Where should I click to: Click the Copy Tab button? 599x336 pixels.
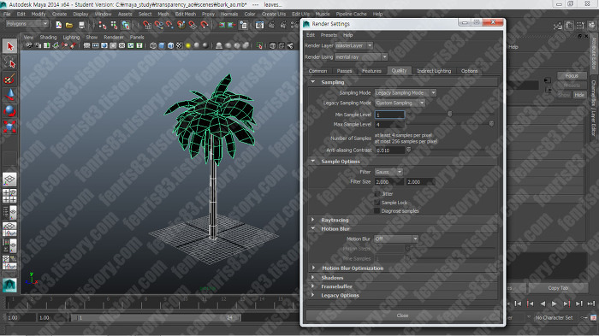pyautogui.click(x=558, y=288)
